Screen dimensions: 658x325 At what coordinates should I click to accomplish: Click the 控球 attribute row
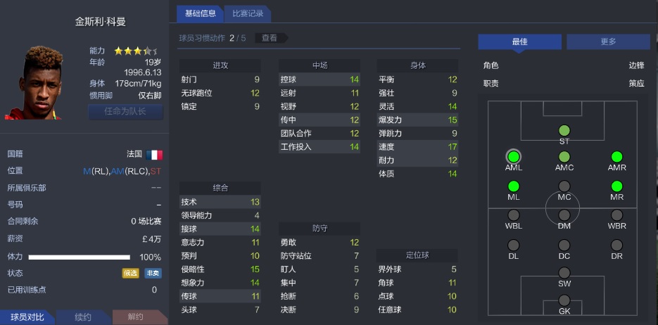point(319,79)
